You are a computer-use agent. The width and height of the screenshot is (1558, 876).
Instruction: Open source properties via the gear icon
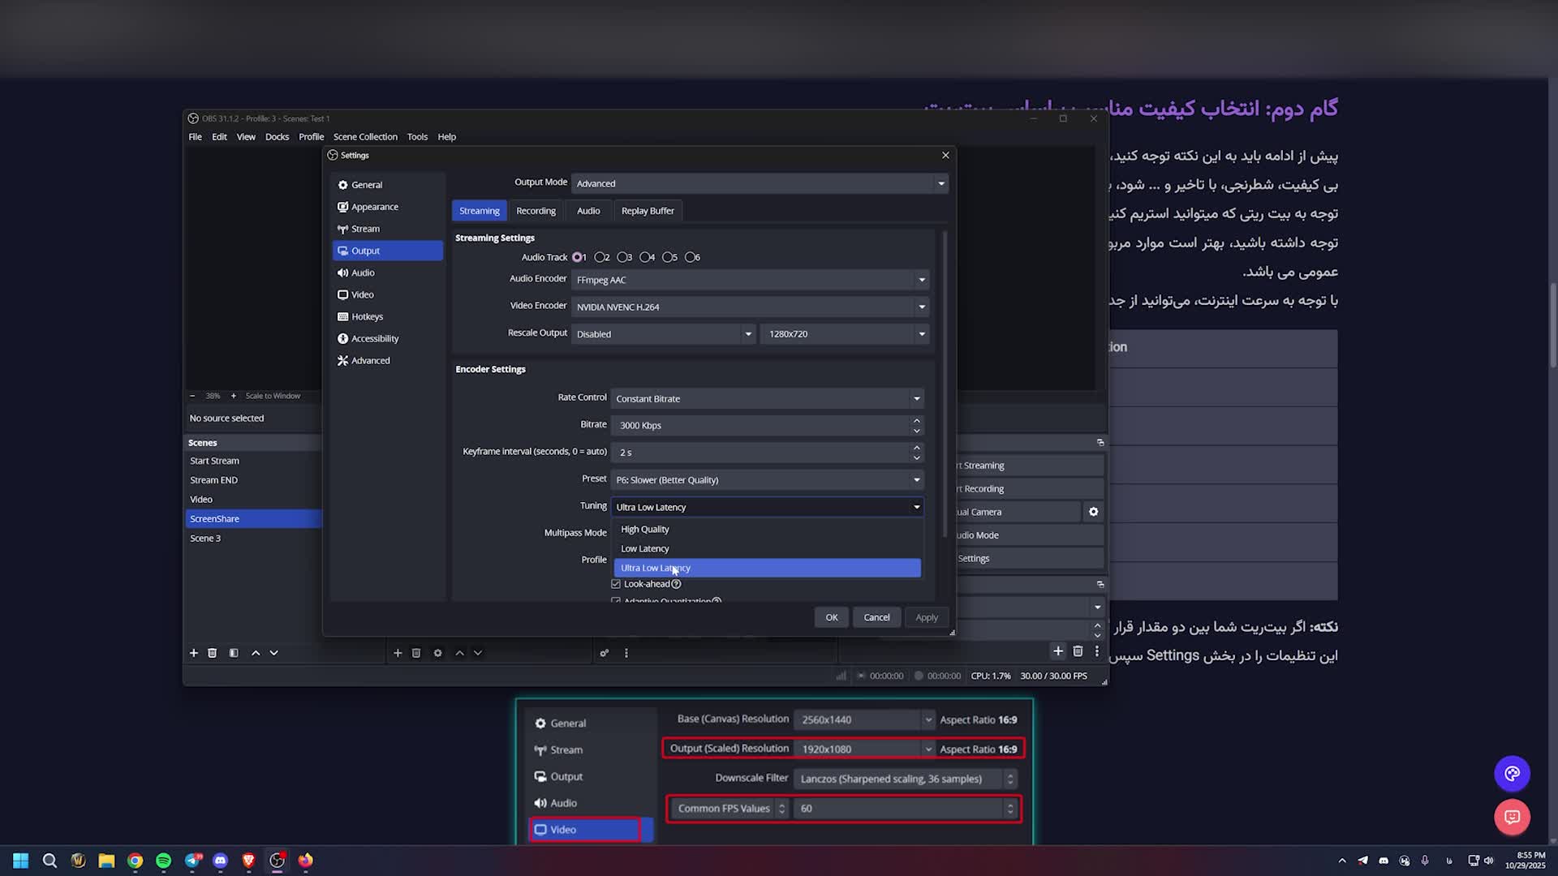[x=437, y=653]
